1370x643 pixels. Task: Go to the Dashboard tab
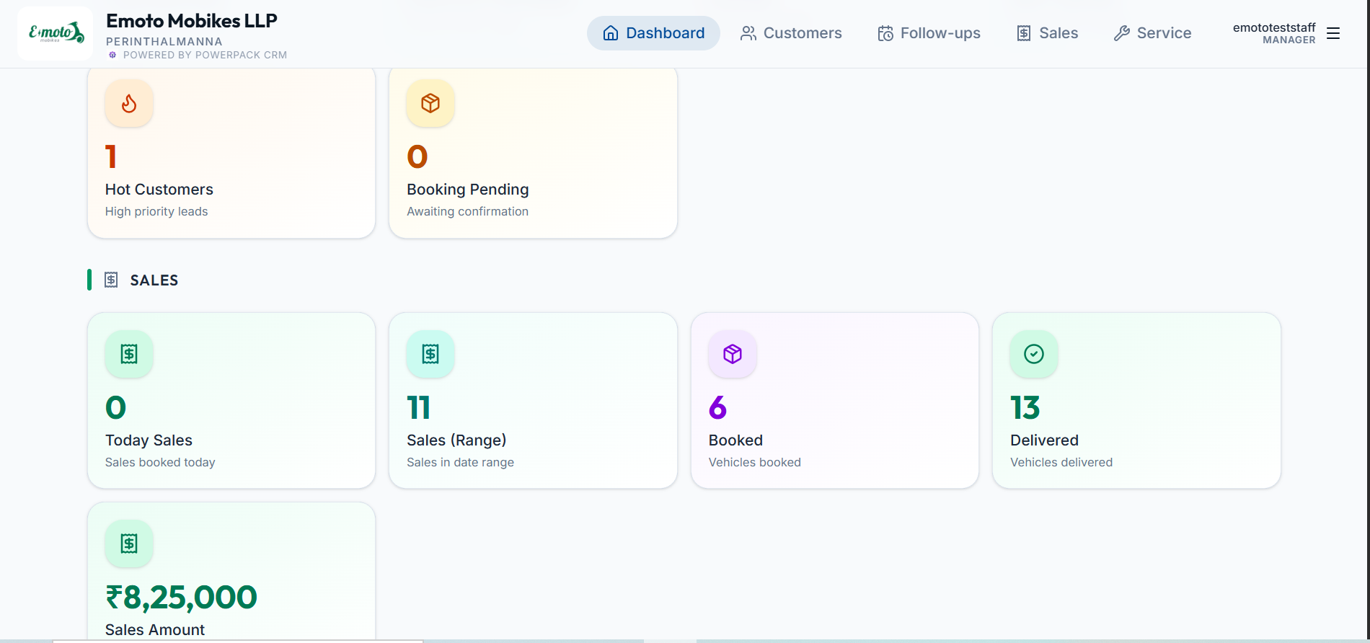pos(653,33)
